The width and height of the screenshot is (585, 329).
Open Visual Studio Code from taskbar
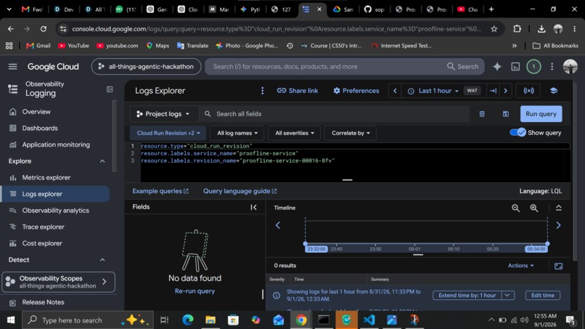click(369, 320)
